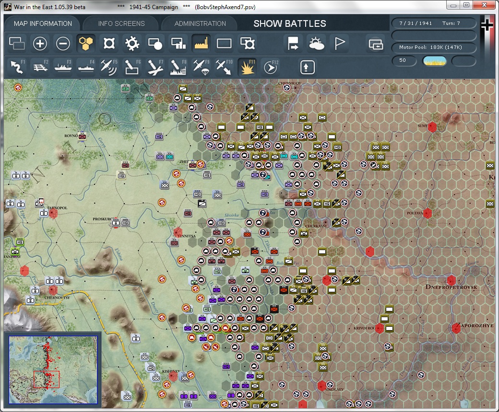Viewport: 499px width, 412px height.
Task: Click the flag with arrow icon
Action: pos(293,44)
